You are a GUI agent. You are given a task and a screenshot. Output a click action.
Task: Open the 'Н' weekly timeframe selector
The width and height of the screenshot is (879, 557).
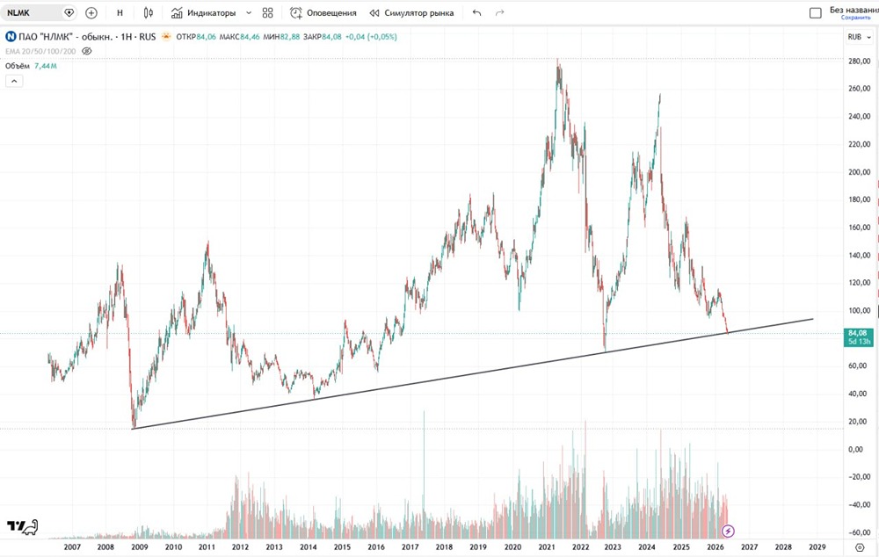click(x=120, y=12)
